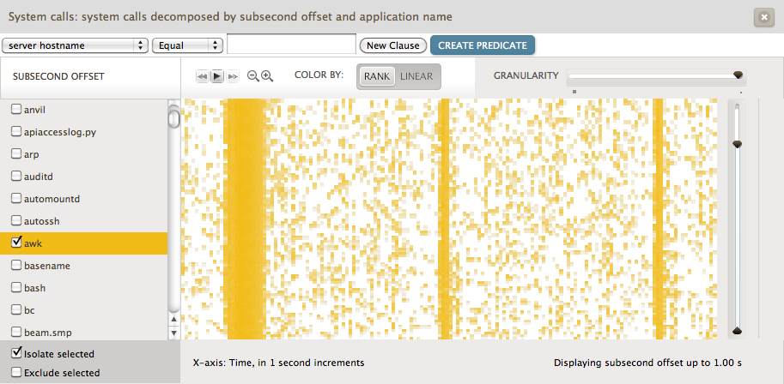This screenshot has height=384, width=784.
Task: Open the Equal operator dropdown
Action: click(187, 45)
